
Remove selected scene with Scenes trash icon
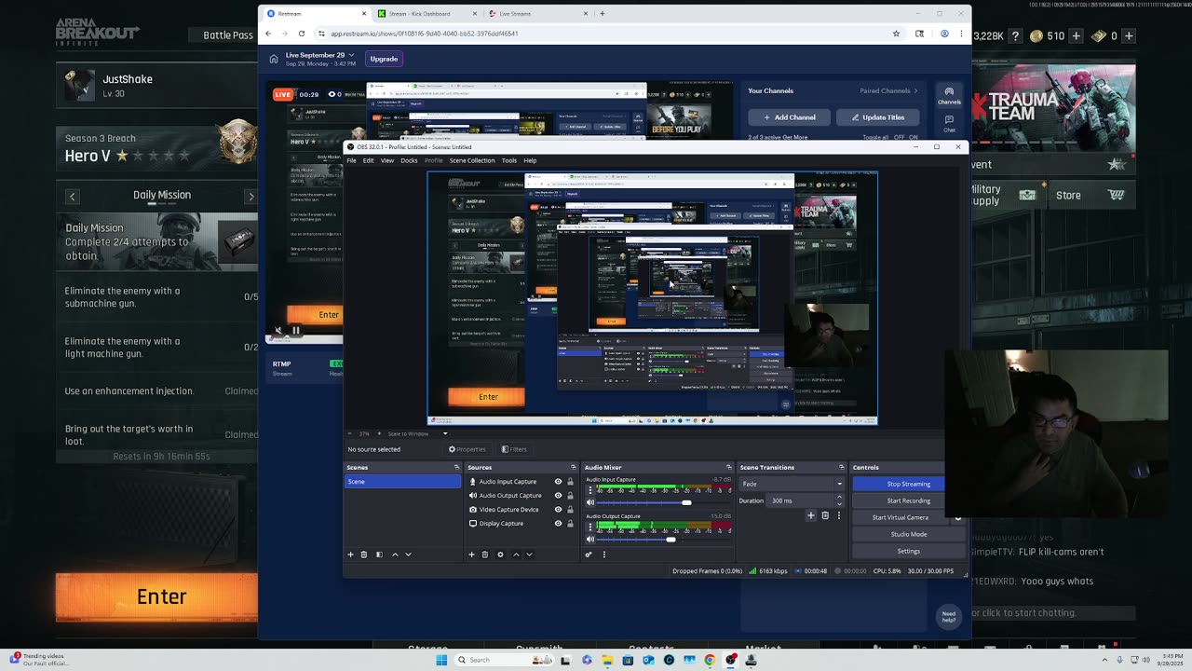[364, 555]
